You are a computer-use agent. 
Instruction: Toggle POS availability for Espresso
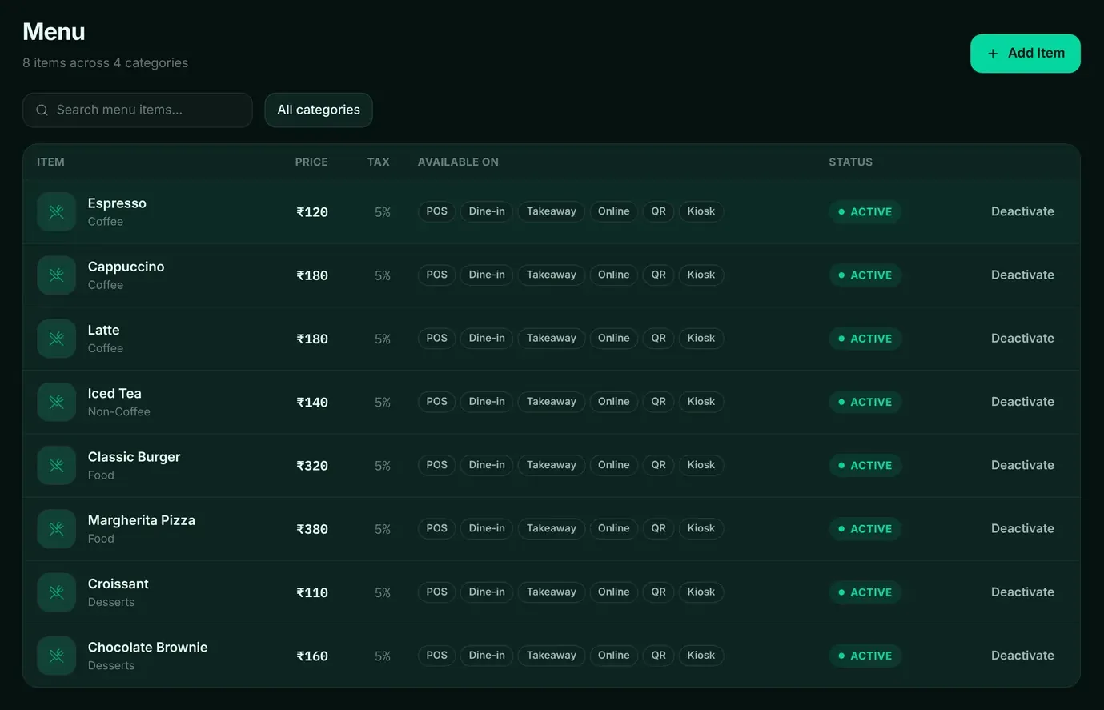(436, 211)
